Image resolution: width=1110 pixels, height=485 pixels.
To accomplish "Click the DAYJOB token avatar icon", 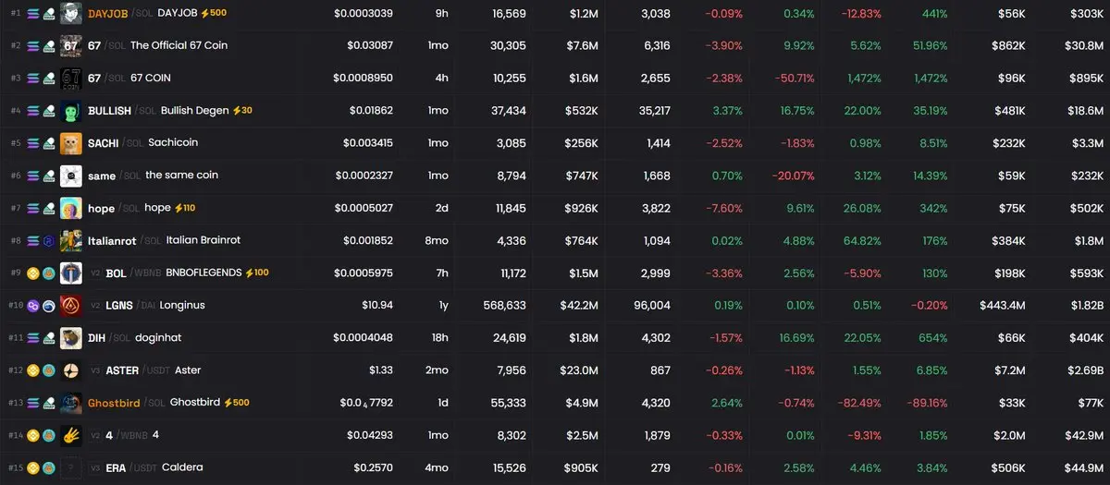I will tap(70, 13).
